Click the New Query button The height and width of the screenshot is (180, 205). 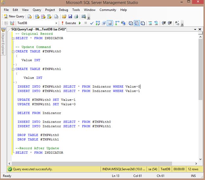[14, 16]
